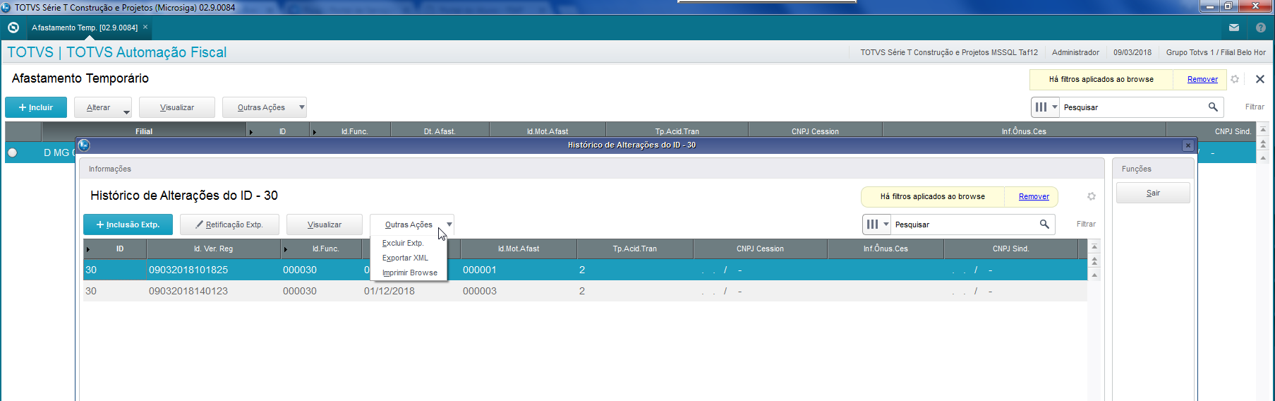1275x401 pixels.
Task: Close the Histórico de Alterações dialog
Action: click(x=1188, y=145)
